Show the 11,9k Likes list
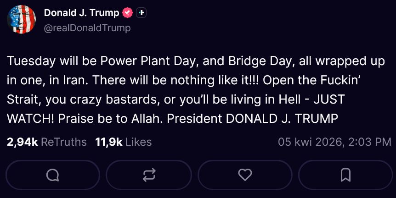Viewport: 396px width, 198px height. click(x=123, y=142)
